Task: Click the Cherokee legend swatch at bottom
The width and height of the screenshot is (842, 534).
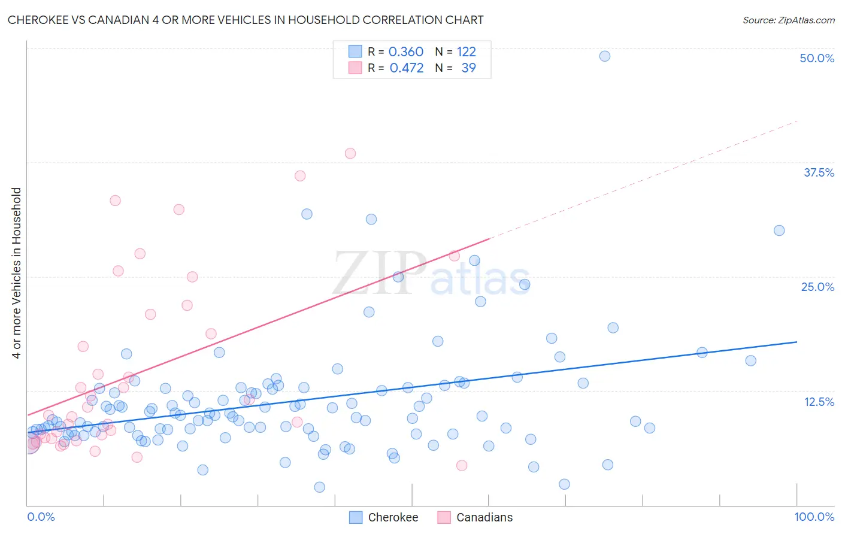Action: [x=356, y=517]
